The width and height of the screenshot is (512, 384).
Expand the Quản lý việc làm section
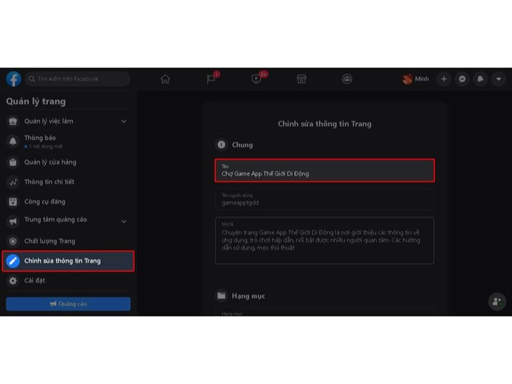[x=125, y=120]
